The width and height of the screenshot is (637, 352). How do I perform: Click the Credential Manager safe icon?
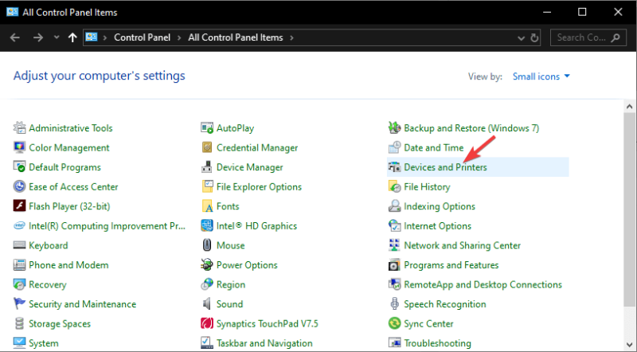[x=207, y=147]
